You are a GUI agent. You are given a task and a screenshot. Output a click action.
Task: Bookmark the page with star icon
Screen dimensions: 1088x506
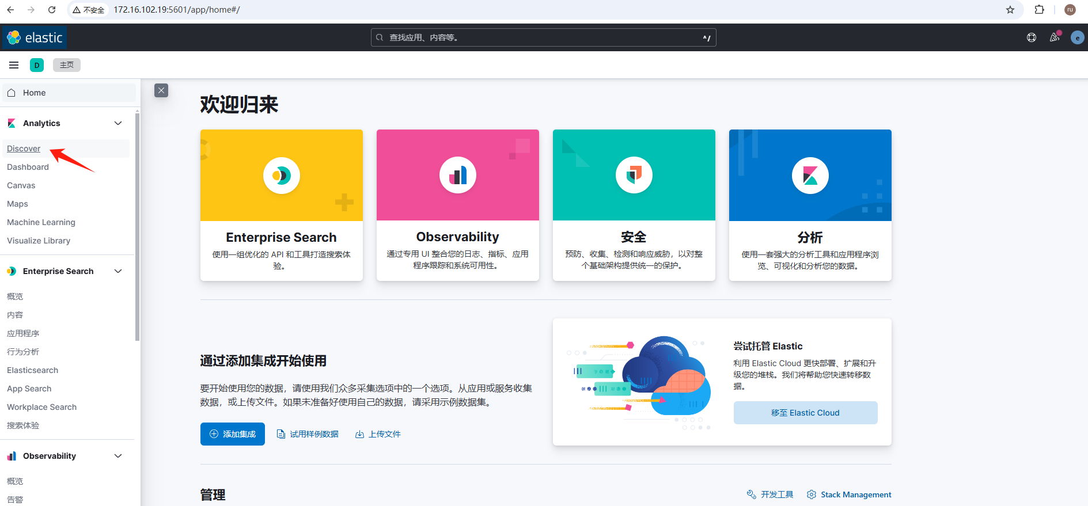coord(1010,10)
